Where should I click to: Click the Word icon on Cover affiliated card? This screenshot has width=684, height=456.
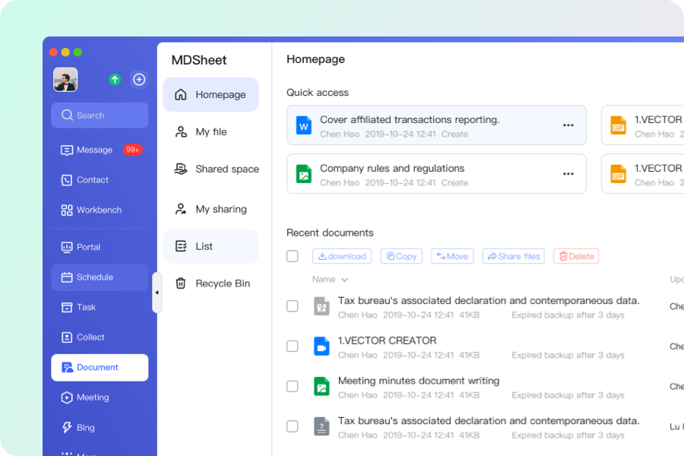(303, 125)
